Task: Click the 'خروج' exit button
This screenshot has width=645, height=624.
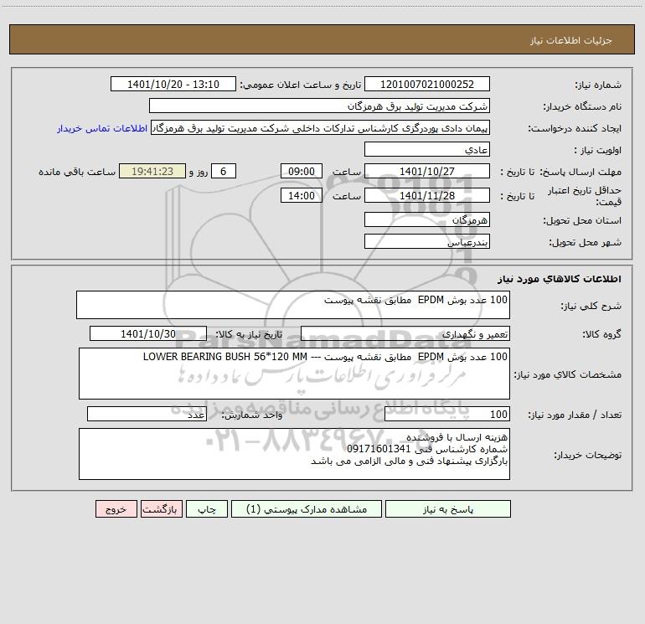Action: (116, 509)
